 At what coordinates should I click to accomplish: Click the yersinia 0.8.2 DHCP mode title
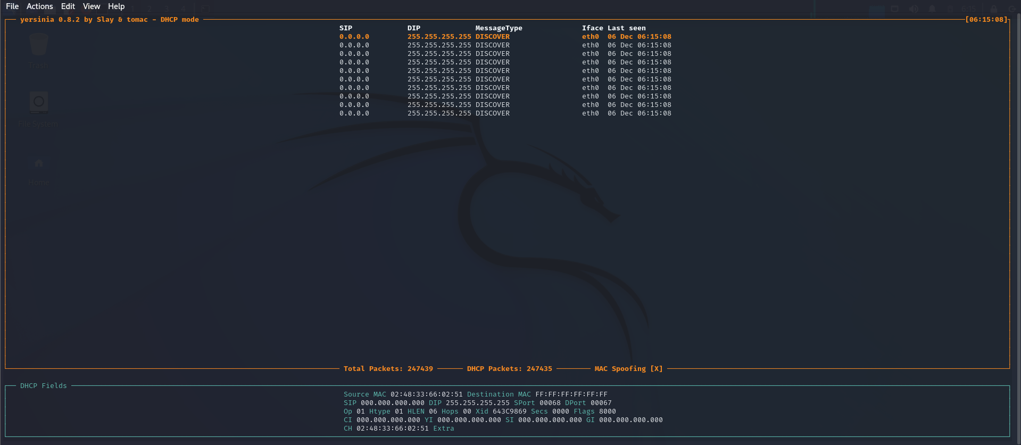tap(110, 20)
